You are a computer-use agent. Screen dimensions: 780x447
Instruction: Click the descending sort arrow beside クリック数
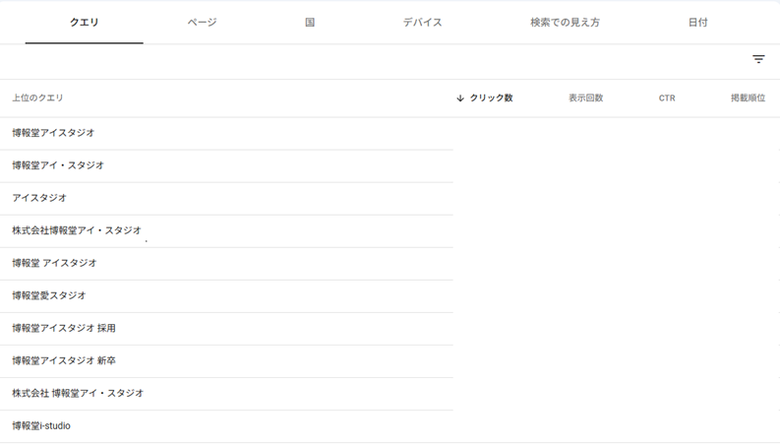(460, 98)
